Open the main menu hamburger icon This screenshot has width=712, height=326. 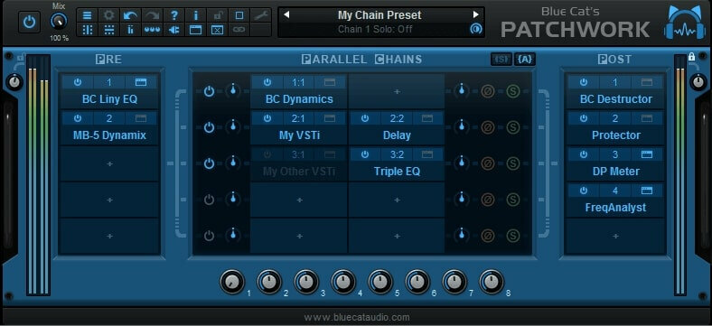[87, 15]
